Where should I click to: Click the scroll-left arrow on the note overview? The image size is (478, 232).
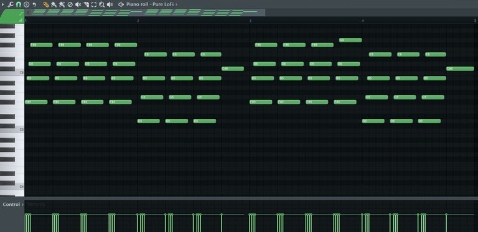click(28, 13)
